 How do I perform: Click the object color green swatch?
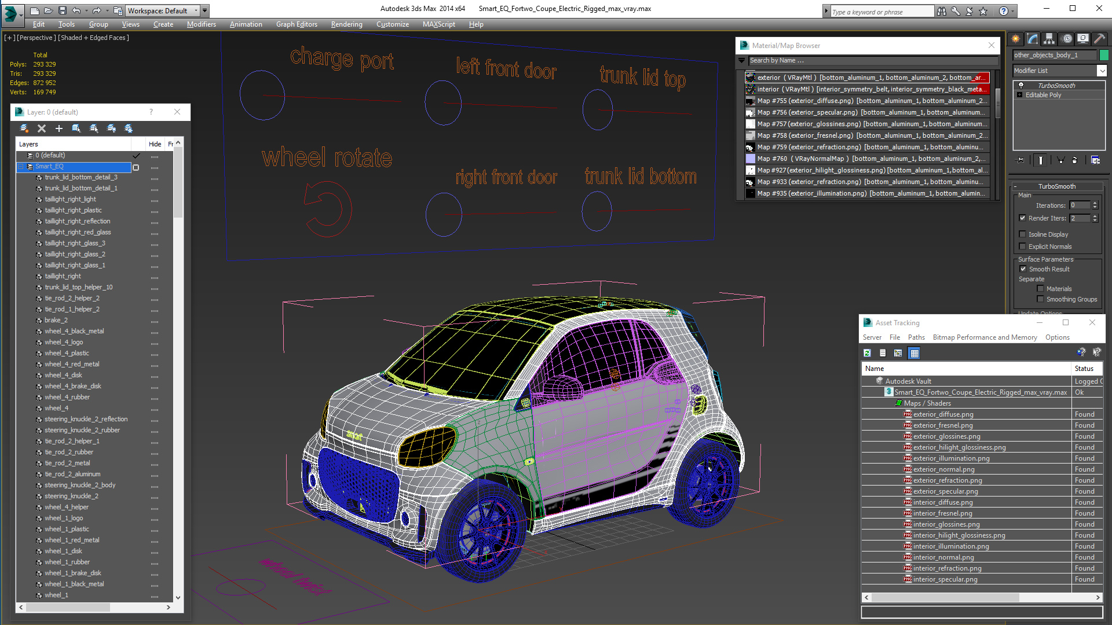coord(1104,55)
